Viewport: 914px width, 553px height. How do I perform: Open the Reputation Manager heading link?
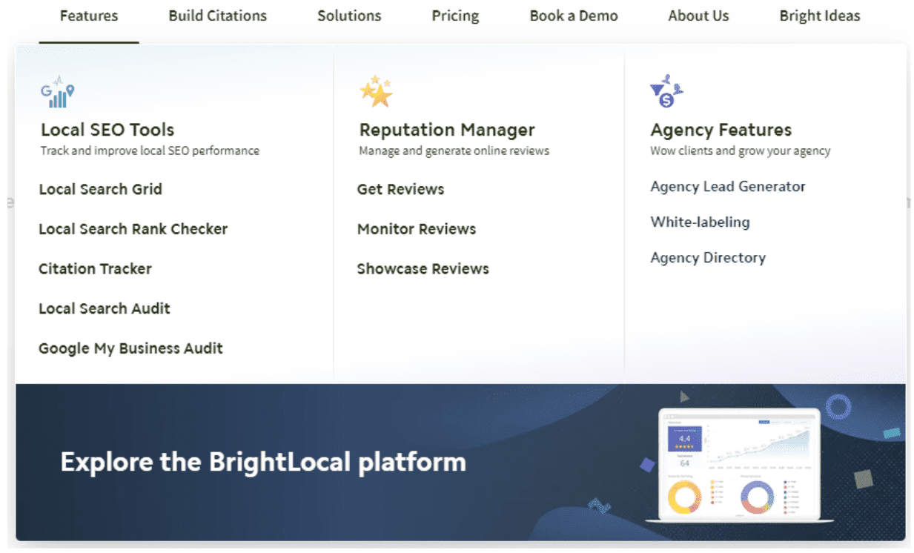click(447, 130)
